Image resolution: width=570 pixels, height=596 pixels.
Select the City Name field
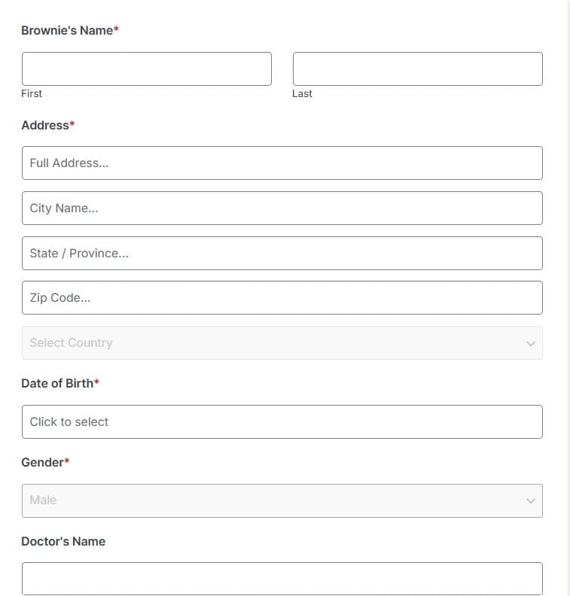pyautogui.click(x=282, y=208)
